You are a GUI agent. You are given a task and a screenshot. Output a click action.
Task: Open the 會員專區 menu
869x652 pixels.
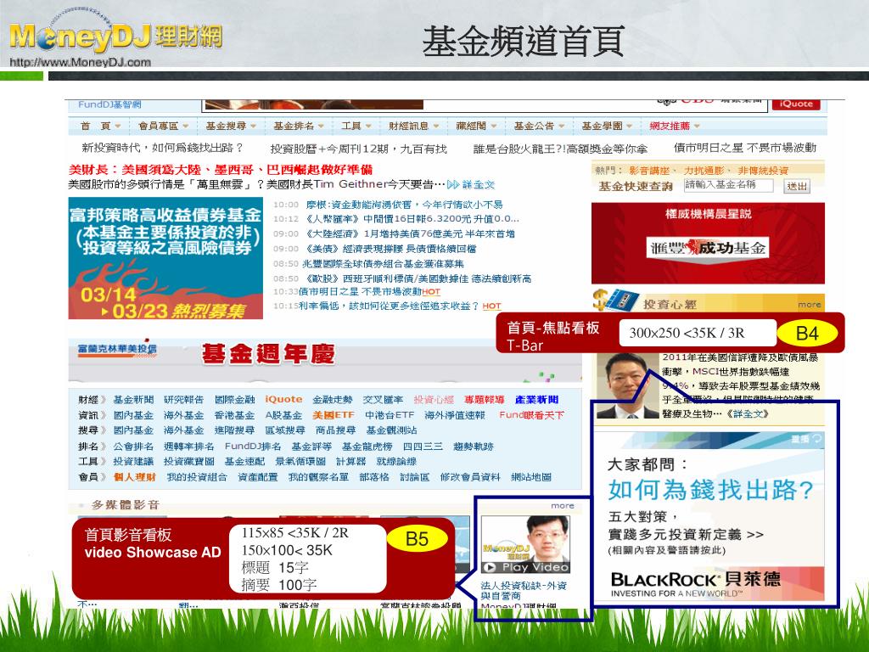[x=164, y=126]
